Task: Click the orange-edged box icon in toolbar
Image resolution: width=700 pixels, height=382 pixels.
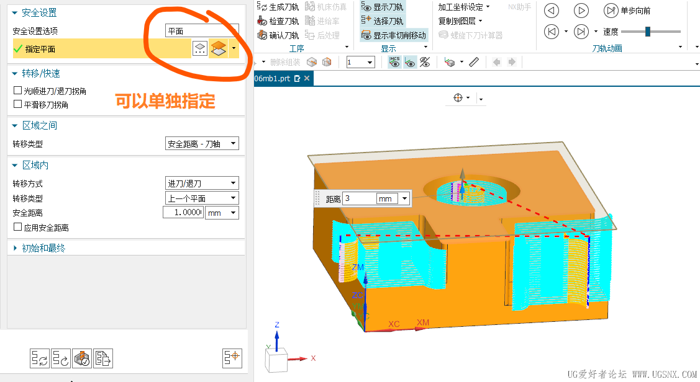Action: pos(327,62)
